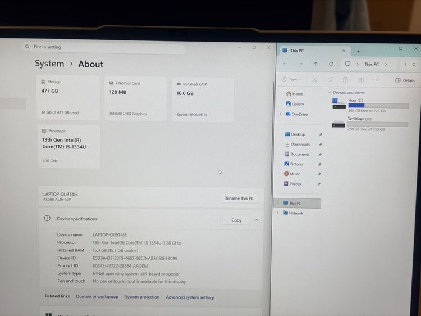Open the Installed RAM 16.0 GB card

(203, 100)
